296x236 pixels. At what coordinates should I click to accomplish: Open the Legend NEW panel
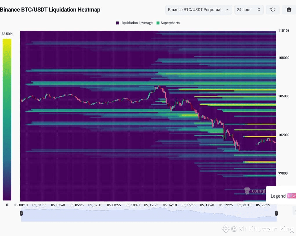(281, 195)
